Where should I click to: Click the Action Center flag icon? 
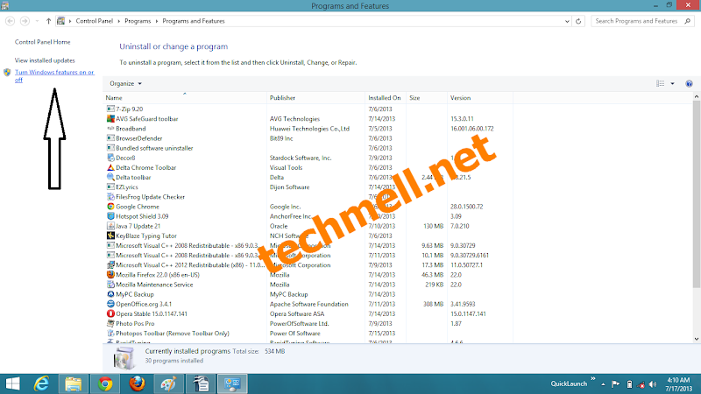(x=616, y=384)
